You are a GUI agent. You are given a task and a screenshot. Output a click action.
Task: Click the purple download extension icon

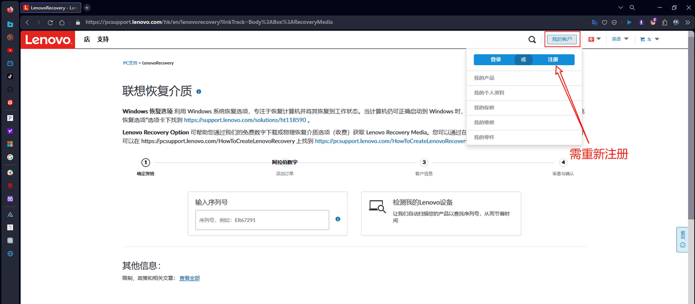click(641, 23)
